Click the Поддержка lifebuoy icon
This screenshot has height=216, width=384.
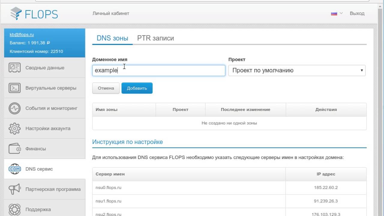click(15, 209)
